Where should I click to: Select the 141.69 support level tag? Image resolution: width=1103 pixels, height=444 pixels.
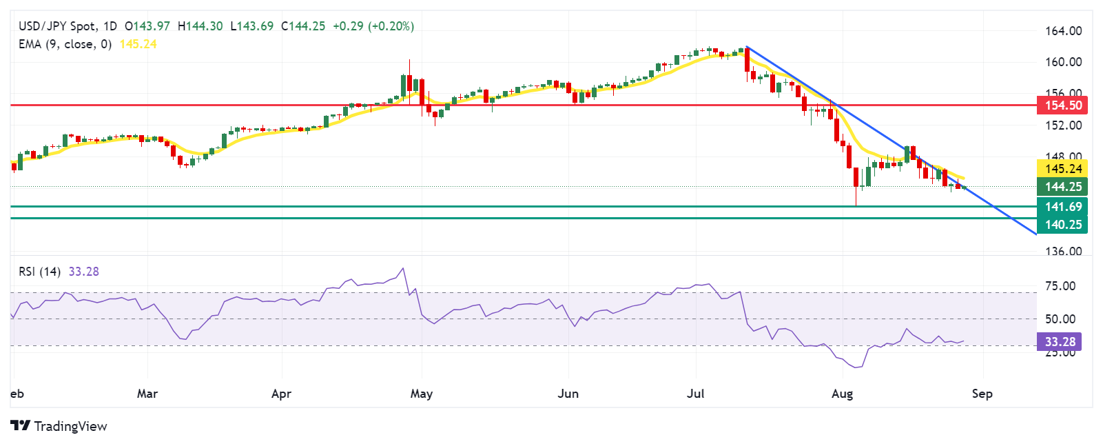1062,207
